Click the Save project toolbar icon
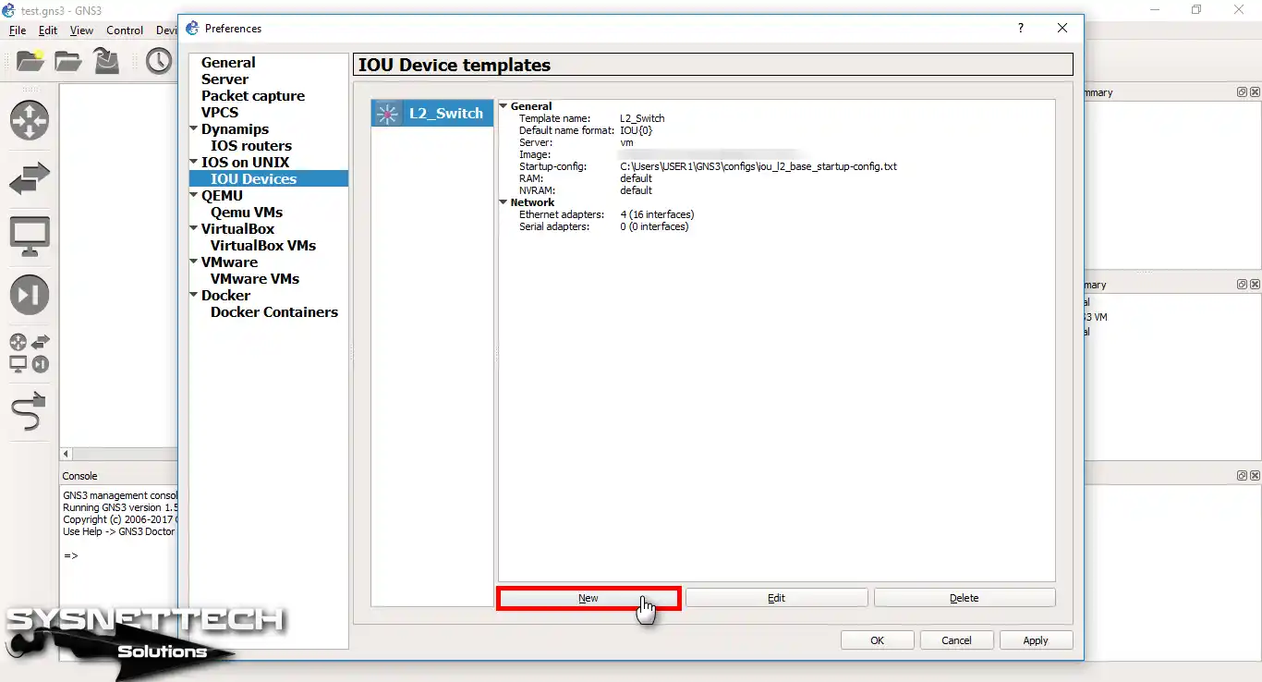Screen dimensions: 1262x682 (107, 62)
